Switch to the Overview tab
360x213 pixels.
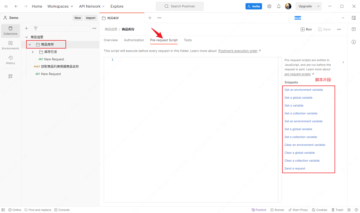[111, 40]
